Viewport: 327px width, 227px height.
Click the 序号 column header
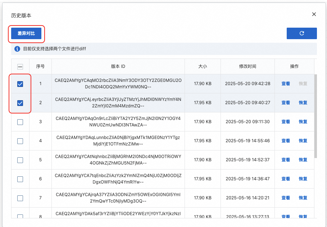(x=40, y=66)
